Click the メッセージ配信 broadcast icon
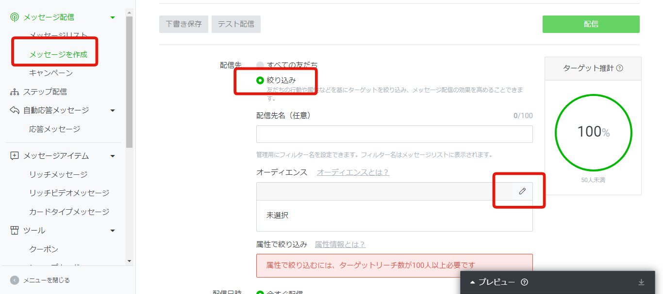 pos(15,17)
